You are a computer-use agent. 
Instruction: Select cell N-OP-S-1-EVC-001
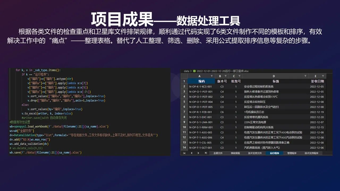click(x=201, y=117)
